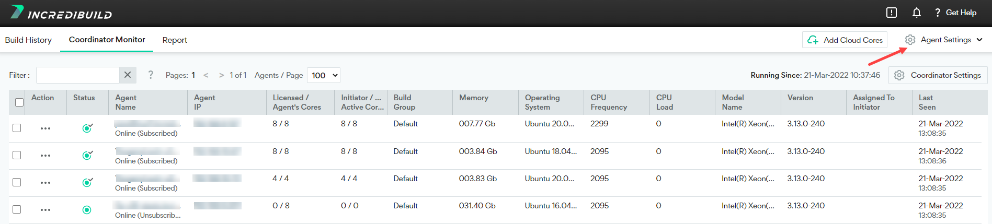Screen dimensions: 992x224
Task: Check the first agent row checkbox
Action: (x=17, y=128)
